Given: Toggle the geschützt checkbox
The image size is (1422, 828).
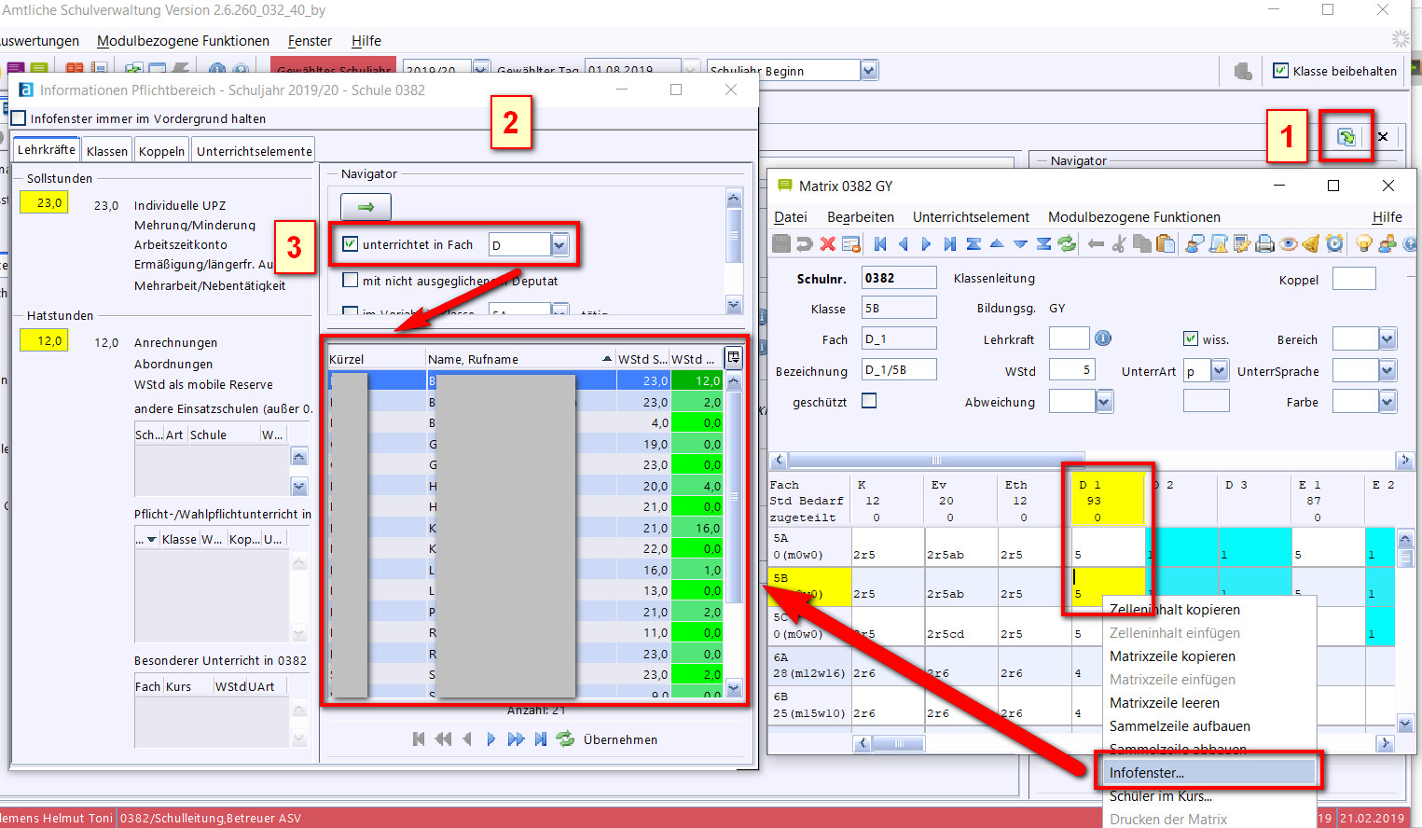Looking at the screenshot, I should [x=869, y=401].
